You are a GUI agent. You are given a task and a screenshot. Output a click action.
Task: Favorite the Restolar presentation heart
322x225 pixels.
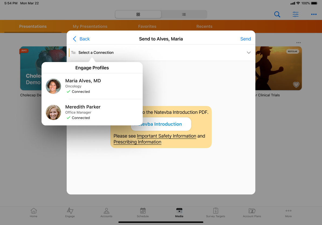click(x=296, y=85)
